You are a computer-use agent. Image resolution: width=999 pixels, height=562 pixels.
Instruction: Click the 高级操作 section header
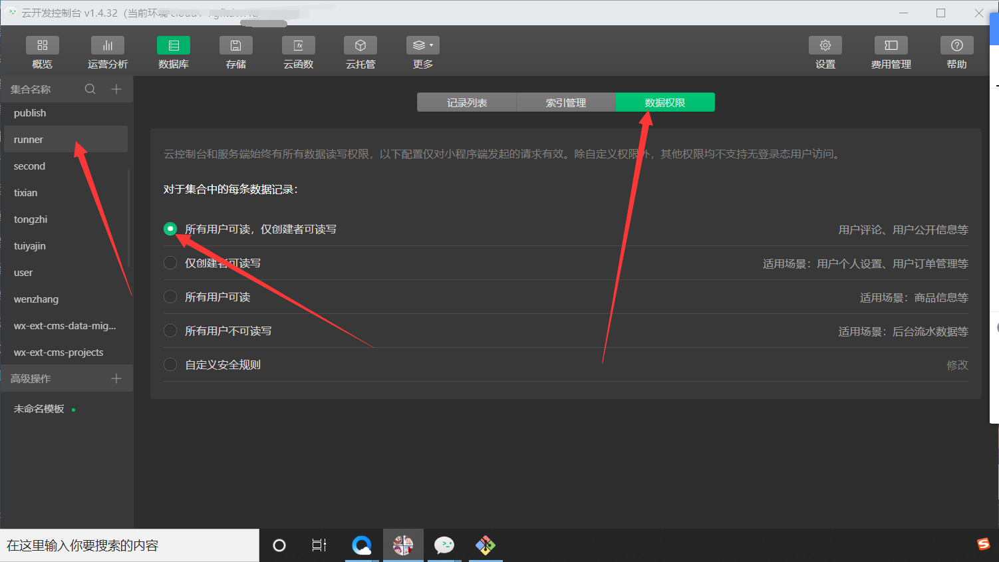31,378
